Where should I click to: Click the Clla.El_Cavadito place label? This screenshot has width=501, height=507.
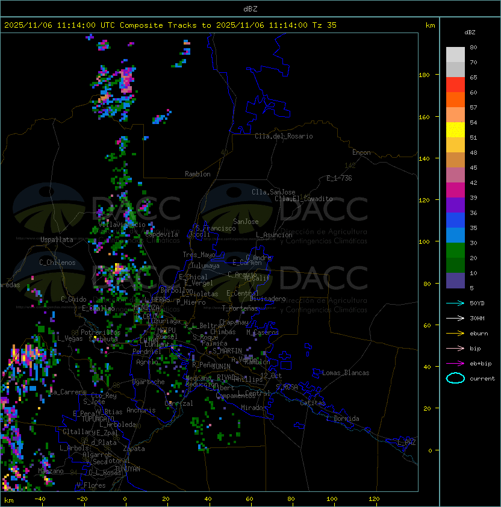[x=303, y=199]
